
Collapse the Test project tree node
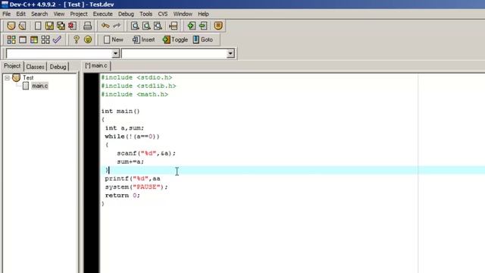coord(7,77)
